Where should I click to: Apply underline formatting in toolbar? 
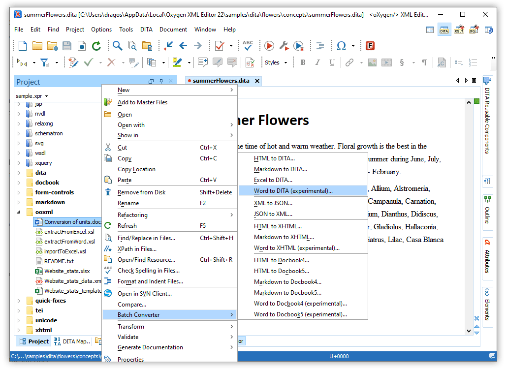[x=332, y=62]
